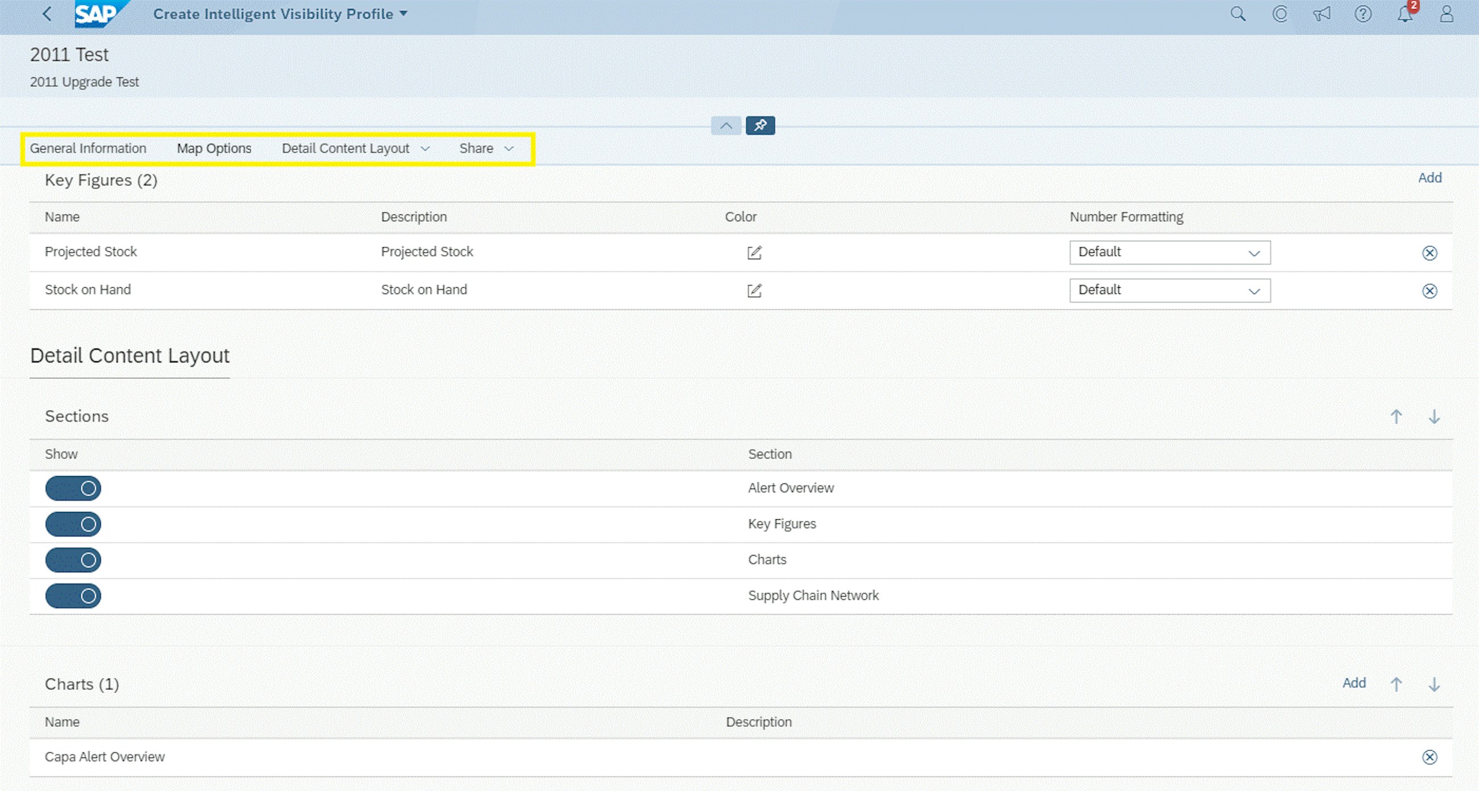Switch to the General Information tab
1479x791 pixels.
click(x=88, y=148)
